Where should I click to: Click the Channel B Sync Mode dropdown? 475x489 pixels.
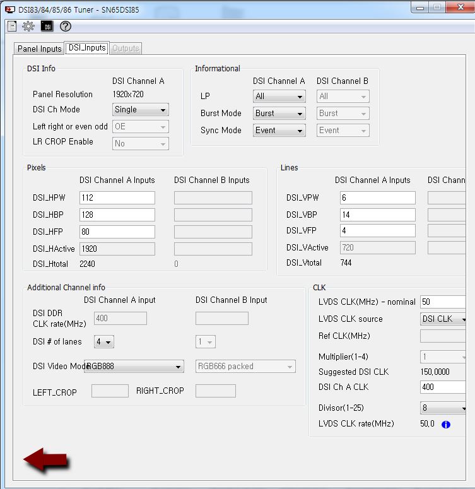pos(343,131)
